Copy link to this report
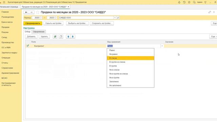The image size is (217, 122). coord(210,12)
